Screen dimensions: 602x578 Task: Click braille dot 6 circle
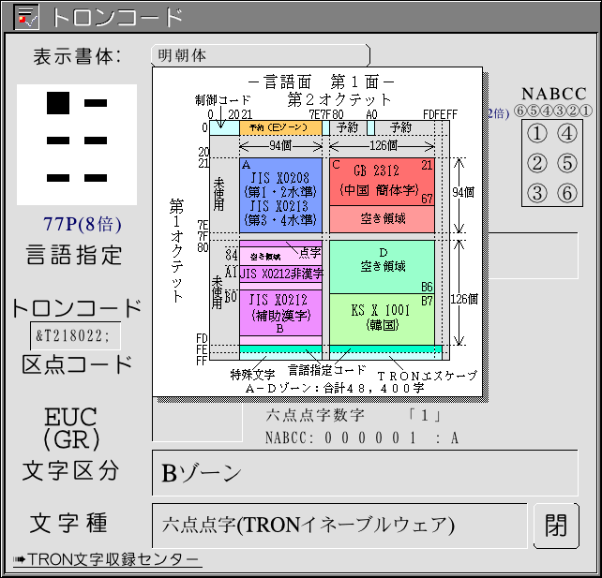(566, 194)
